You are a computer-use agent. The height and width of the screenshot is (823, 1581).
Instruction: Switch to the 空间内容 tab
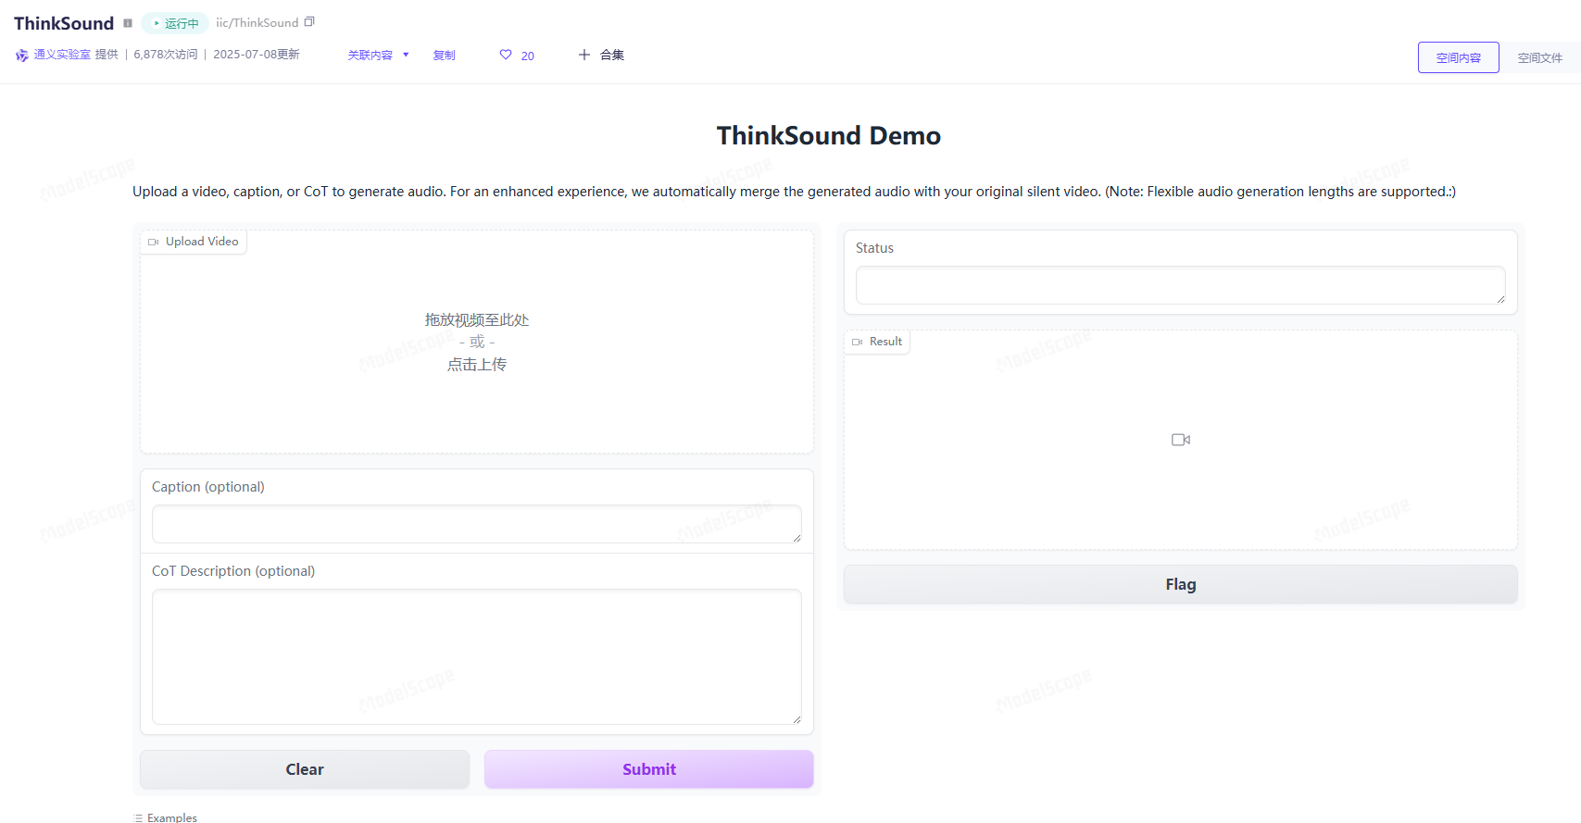tap(1458, 57)
